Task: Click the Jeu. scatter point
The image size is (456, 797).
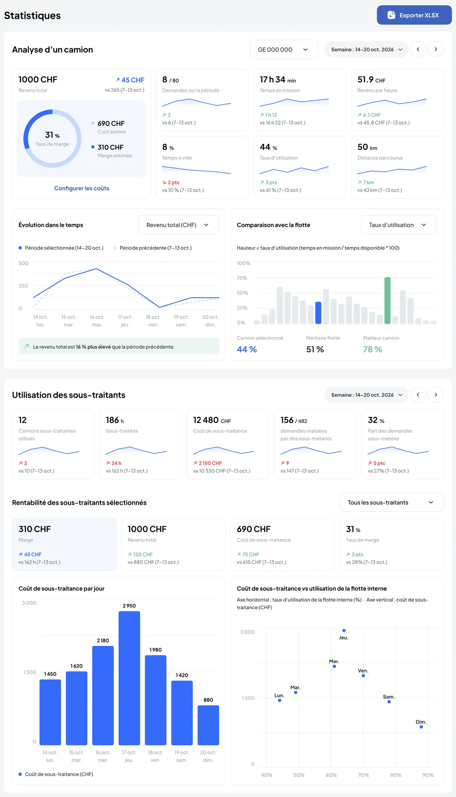Action: (x=344, y=631)
